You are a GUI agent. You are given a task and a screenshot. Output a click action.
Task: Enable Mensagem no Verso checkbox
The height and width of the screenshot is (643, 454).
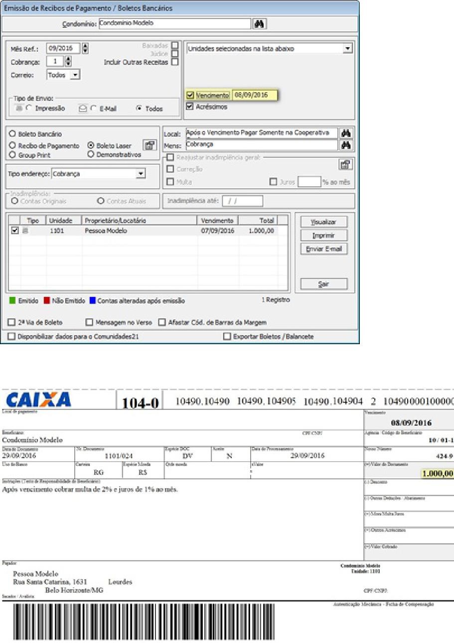89,322
